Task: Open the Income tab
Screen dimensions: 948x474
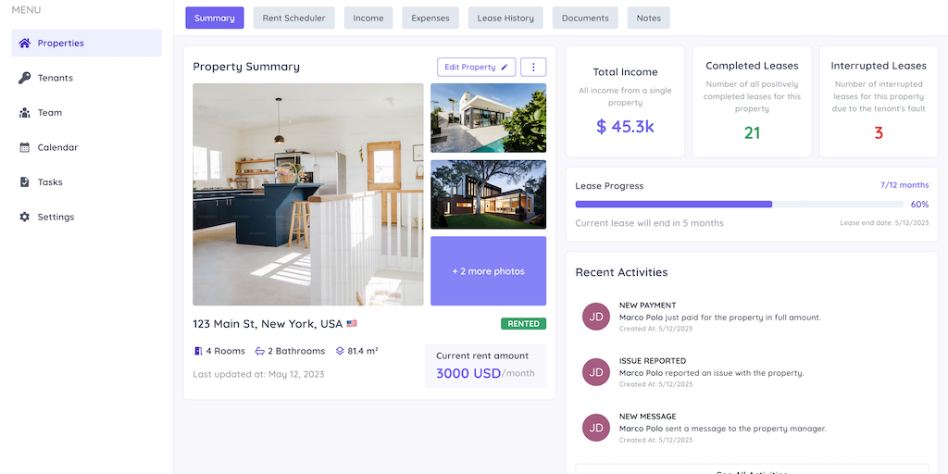Action: [368, 19]
